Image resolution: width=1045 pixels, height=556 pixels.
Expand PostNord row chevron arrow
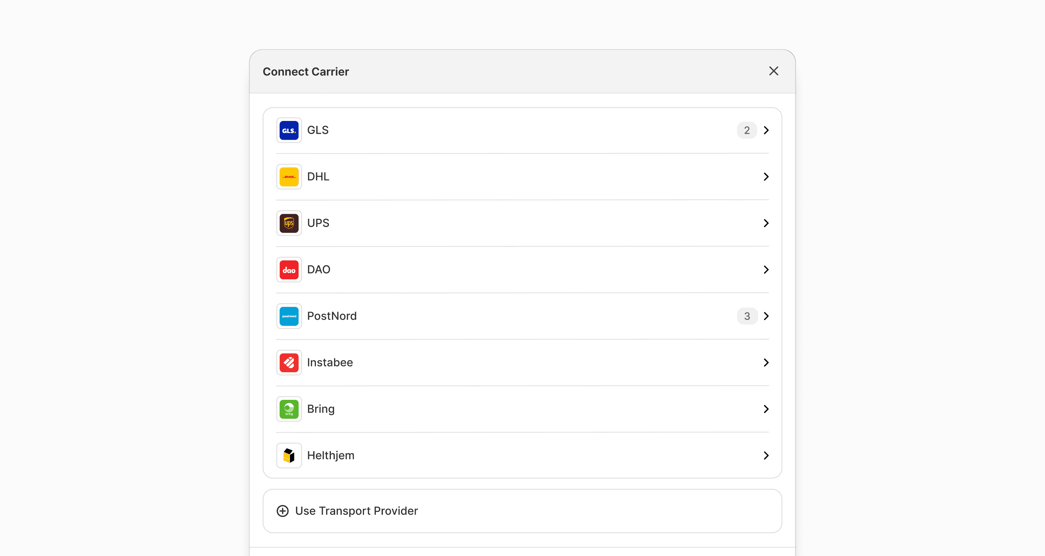coord(766,316)
